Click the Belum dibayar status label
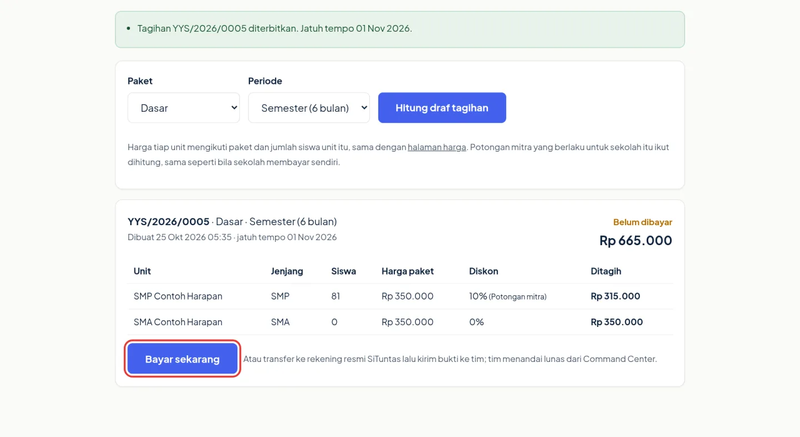Viewport: 800px width, 437px height. (x=643, y=222)
